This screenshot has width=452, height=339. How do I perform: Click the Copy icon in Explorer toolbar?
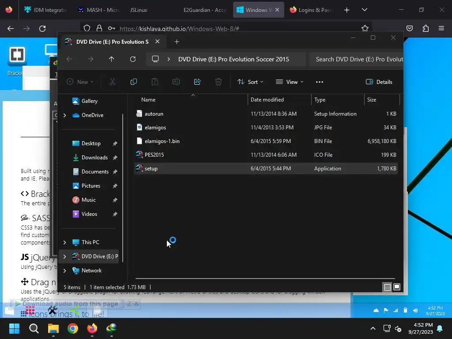point(134,82)
